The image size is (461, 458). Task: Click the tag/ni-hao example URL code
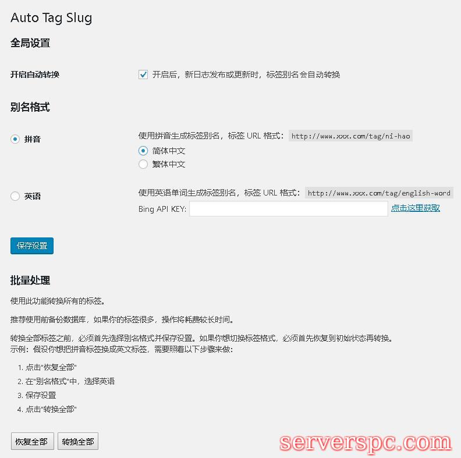350,136
